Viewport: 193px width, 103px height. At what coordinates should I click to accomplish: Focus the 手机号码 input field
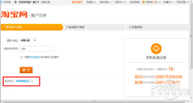[37, 49]
